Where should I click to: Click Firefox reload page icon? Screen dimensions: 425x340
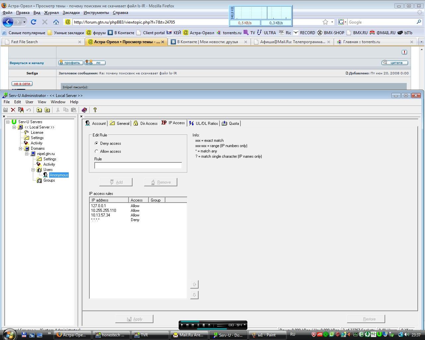[x=33, y=22]
